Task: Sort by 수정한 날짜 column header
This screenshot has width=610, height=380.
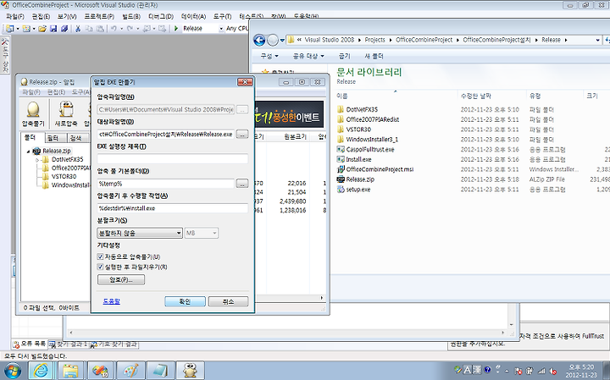Action: pyautogui.click(x=476, y=96)
